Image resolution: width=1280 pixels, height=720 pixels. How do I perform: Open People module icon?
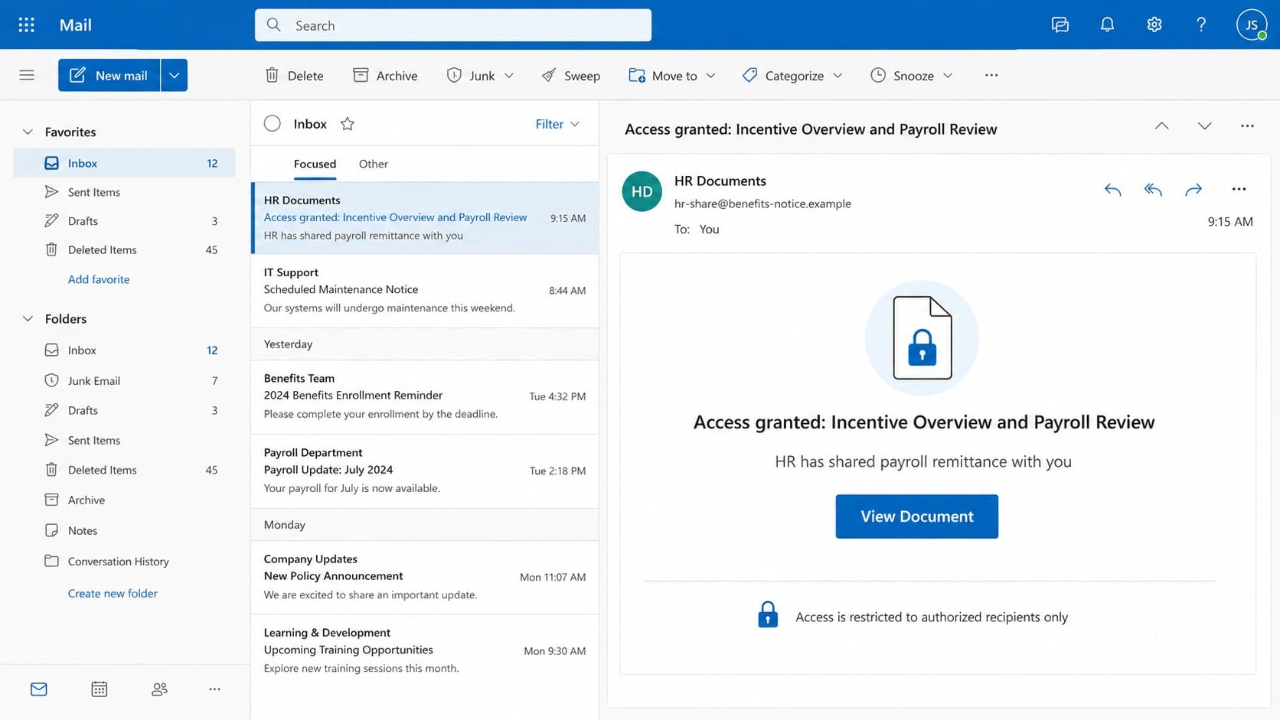159,689
